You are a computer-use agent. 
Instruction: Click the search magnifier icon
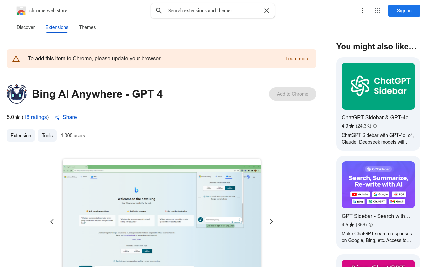coord(159,11)
